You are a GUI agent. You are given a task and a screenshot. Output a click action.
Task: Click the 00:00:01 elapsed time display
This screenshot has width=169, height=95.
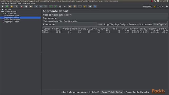[x=147, y=7]
